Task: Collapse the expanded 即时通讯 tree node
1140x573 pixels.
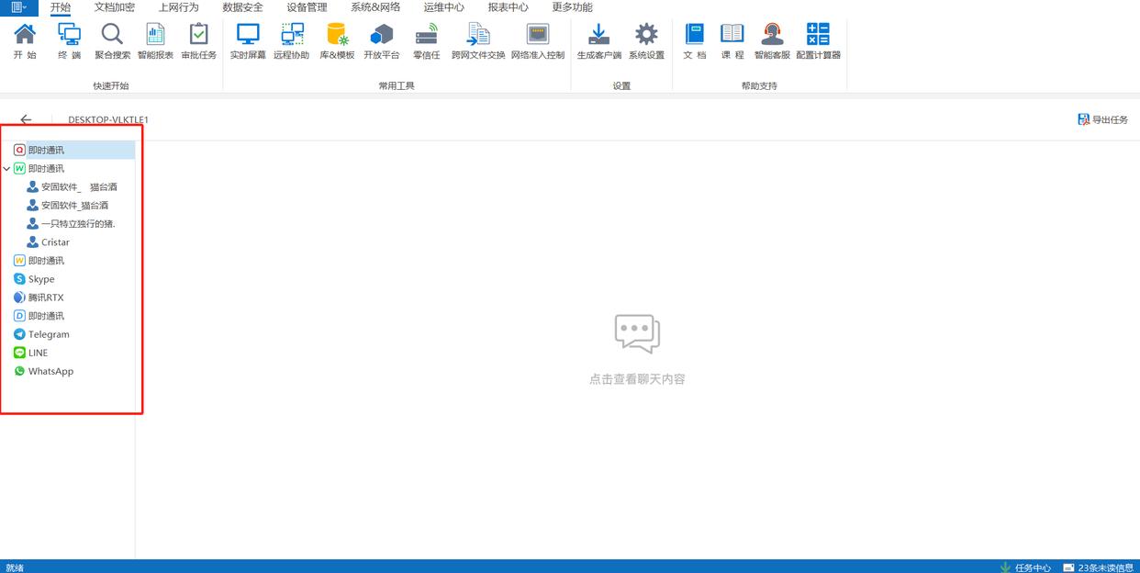Action: click(7, 169)
